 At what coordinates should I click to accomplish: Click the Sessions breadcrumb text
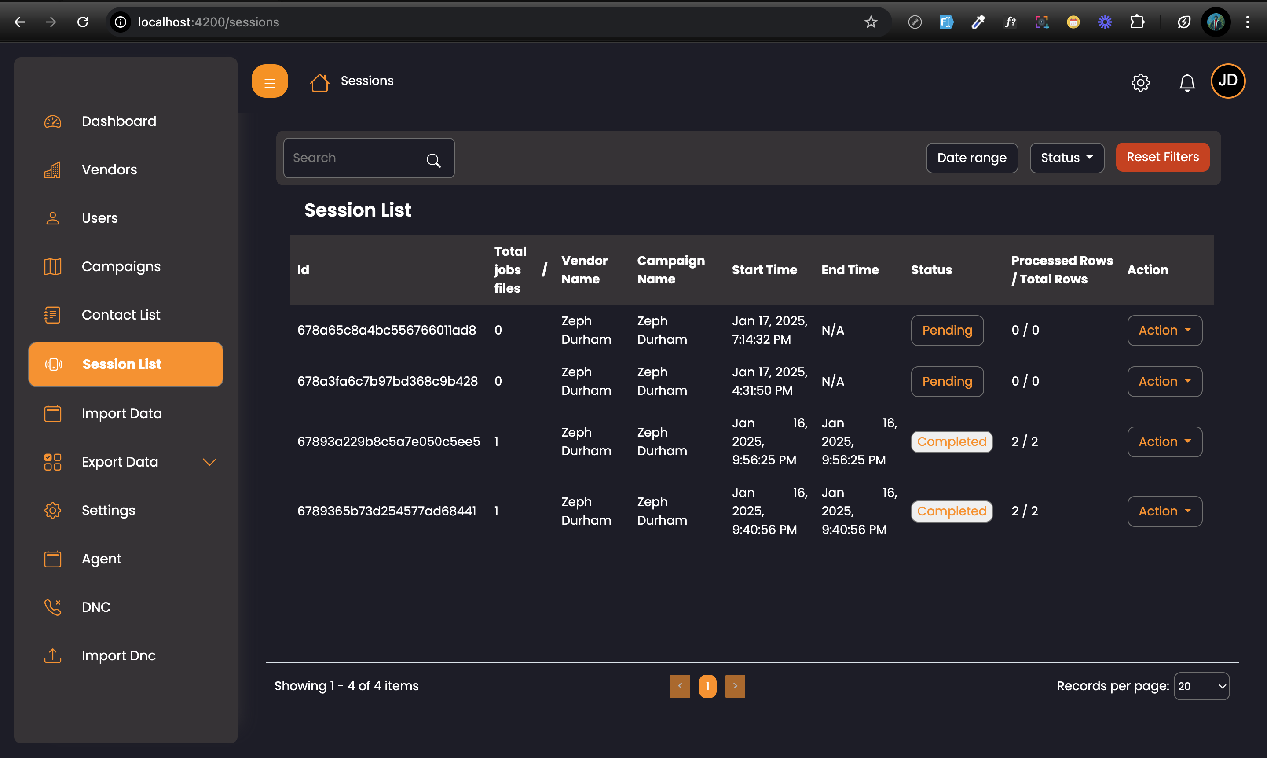coord(367,81)
